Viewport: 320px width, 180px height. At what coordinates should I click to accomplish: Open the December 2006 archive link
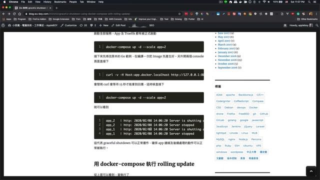pos(227,56)
